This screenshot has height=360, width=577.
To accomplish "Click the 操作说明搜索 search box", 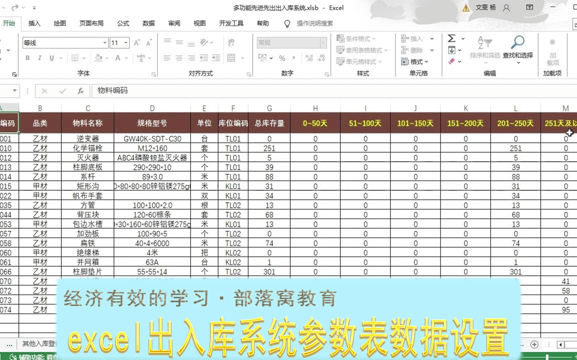I will click(315, 23).
